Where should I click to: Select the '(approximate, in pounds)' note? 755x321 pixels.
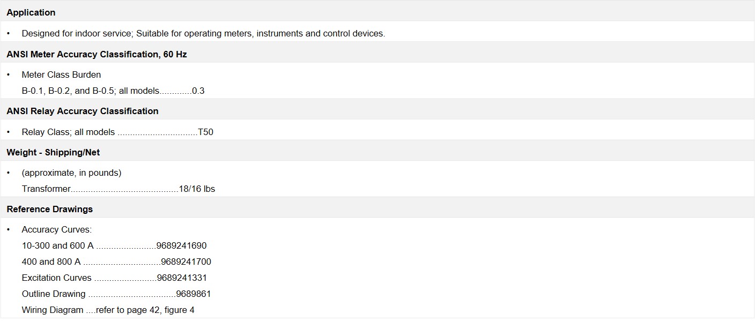(71, 173)
